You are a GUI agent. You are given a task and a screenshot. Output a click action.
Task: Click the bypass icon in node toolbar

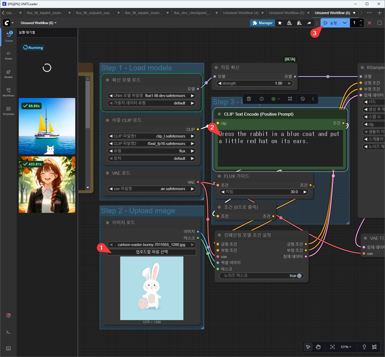[x=303, y=99]
